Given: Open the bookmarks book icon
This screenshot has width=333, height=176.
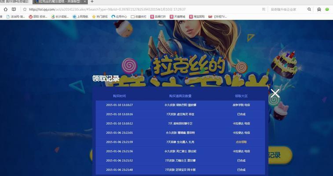Looking at the screenshot, I should point(14,9).
